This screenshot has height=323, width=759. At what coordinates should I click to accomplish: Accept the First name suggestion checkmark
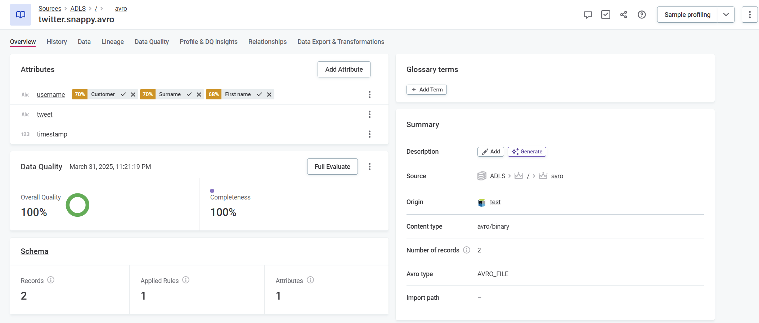(259, 94)
